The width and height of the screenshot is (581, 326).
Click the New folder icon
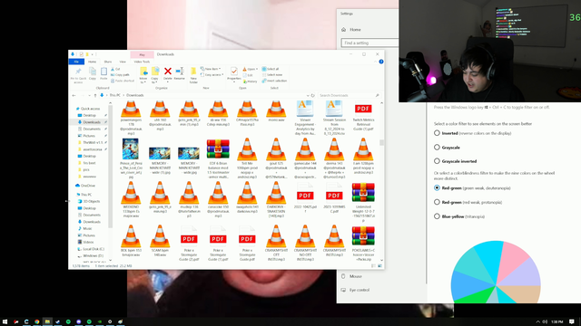[x=193, y=71]
